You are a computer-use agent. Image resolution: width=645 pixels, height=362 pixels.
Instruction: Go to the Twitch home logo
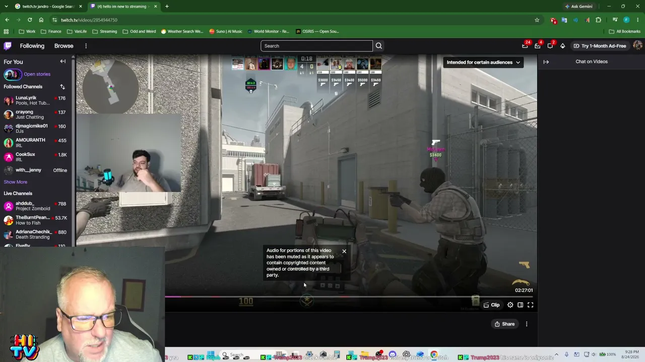tap(8, 46)
